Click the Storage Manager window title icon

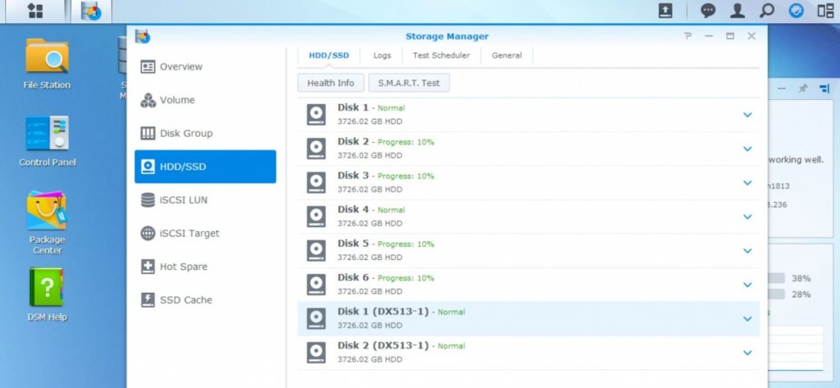point(143,36)
